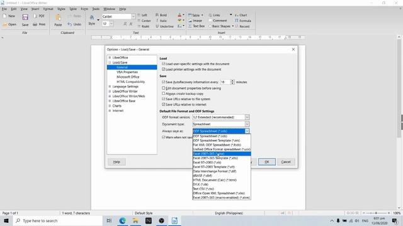
Task: Toggle Save URLs relative to file system
Action: (164, 99)
